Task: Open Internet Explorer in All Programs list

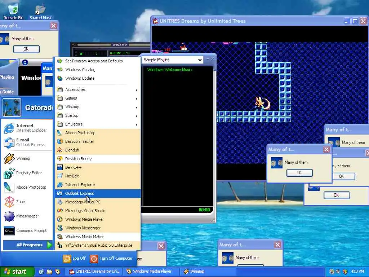Action: 98,185
